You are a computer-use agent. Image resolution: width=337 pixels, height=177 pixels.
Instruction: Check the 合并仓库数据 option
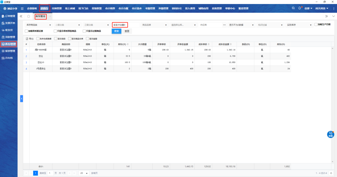pos(38,39)
